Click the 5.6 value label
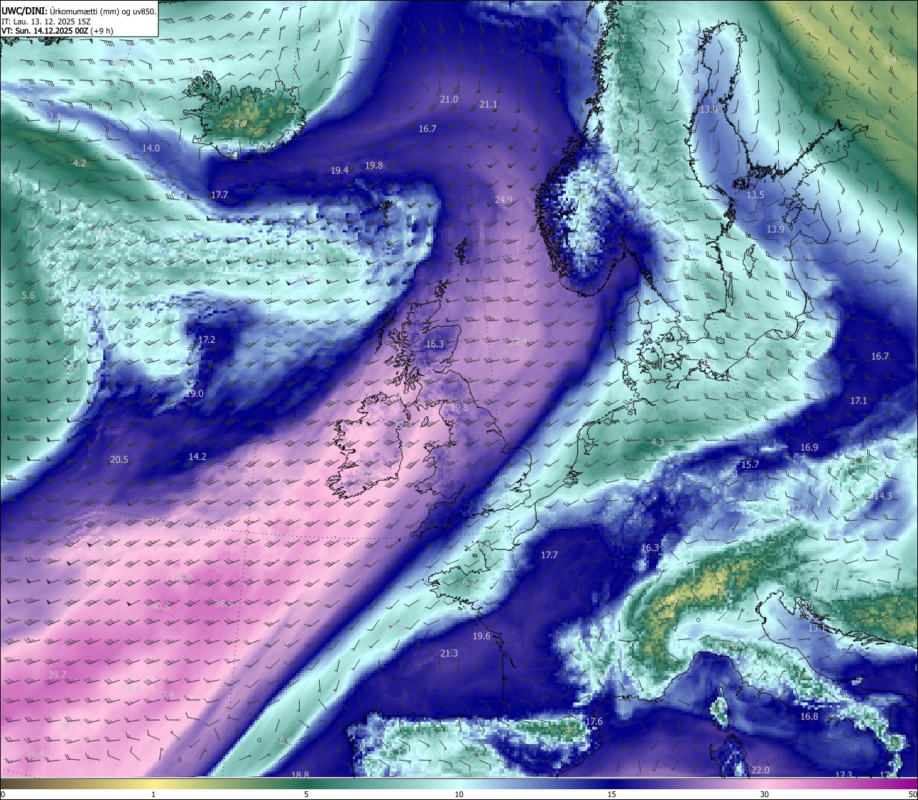Screen dimensions: 918x800 [x=28, y=295]
